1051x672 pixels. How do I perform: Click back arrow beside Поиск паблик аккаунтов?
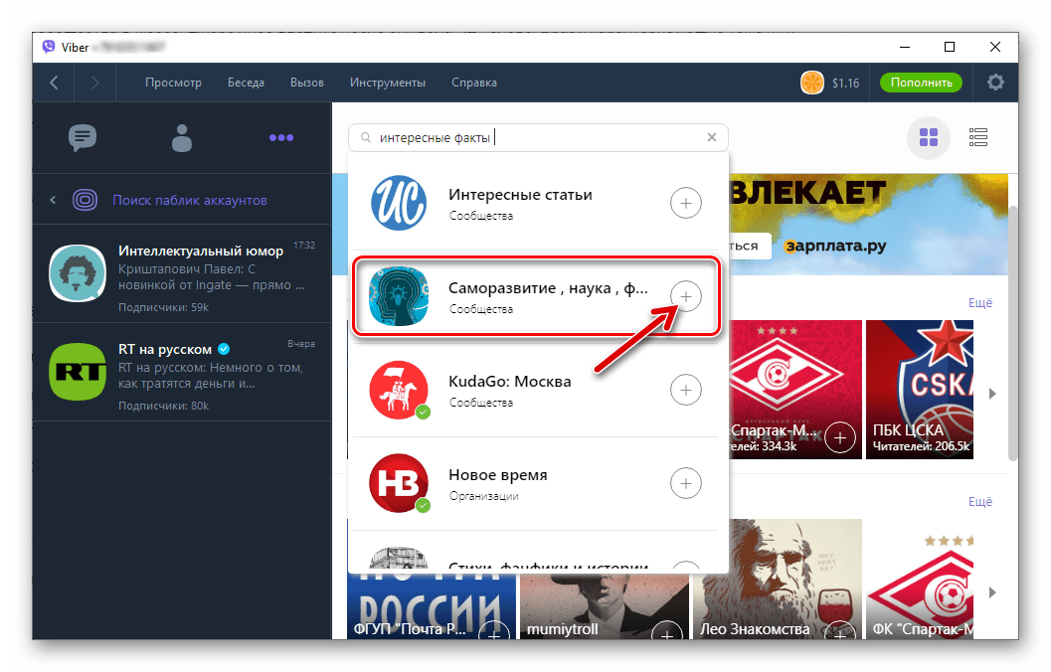[x=53, y=200]
